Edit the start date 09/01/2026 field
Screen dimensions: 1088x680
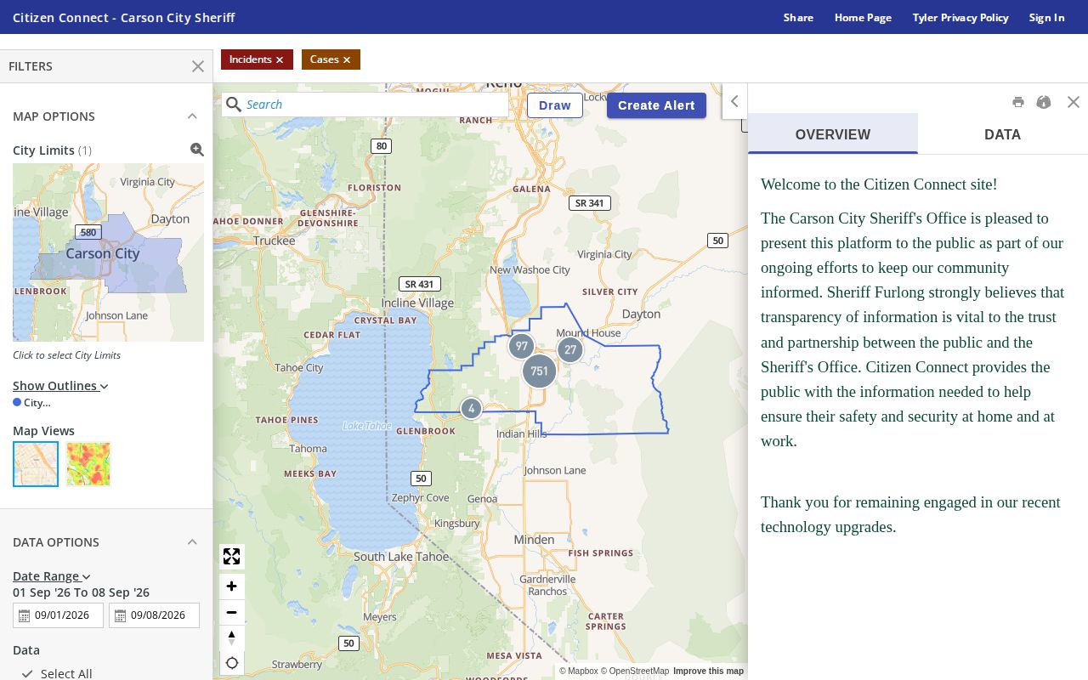tap(58, 615)
